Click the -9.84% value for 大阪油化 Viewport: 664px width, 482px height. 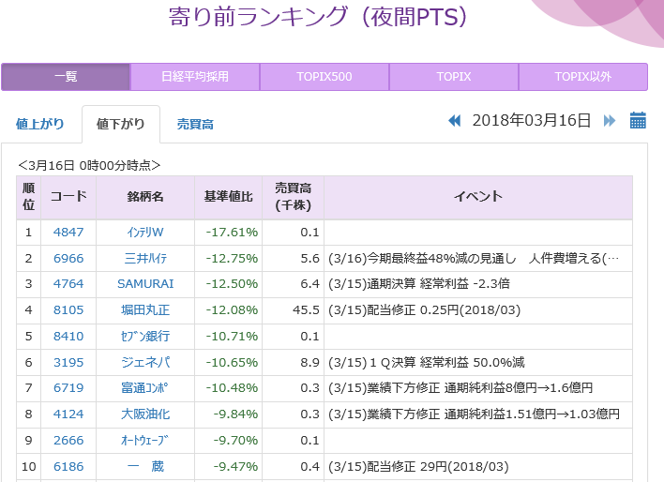(x=235, y=414)
